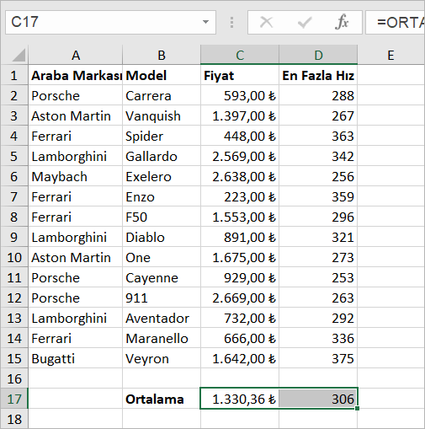Click the speed cell 288
The height and width of the screenshot is (429, 425).
318,95
